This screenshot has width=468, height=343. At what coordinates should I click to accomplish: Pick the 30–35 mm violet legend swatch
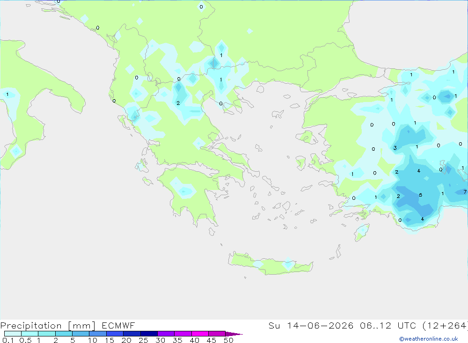[x=166, y=334]
